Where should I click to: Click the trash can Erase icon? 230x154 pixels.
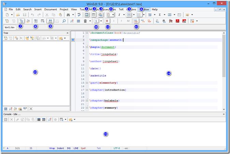pyautogui.click(x=85, y=21)
